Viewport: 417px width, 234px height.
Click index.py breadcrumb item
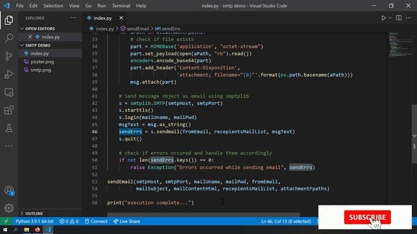(105, 29)
